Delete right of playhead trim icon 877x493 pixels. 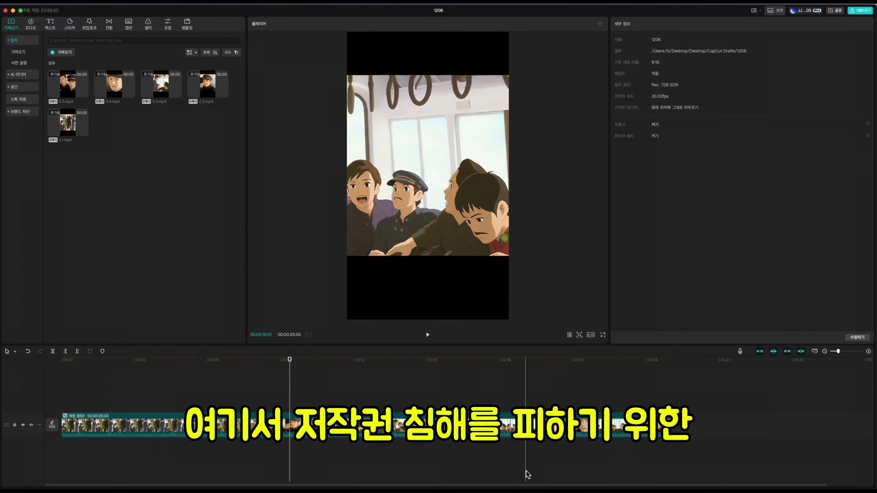tap(77, 352)
